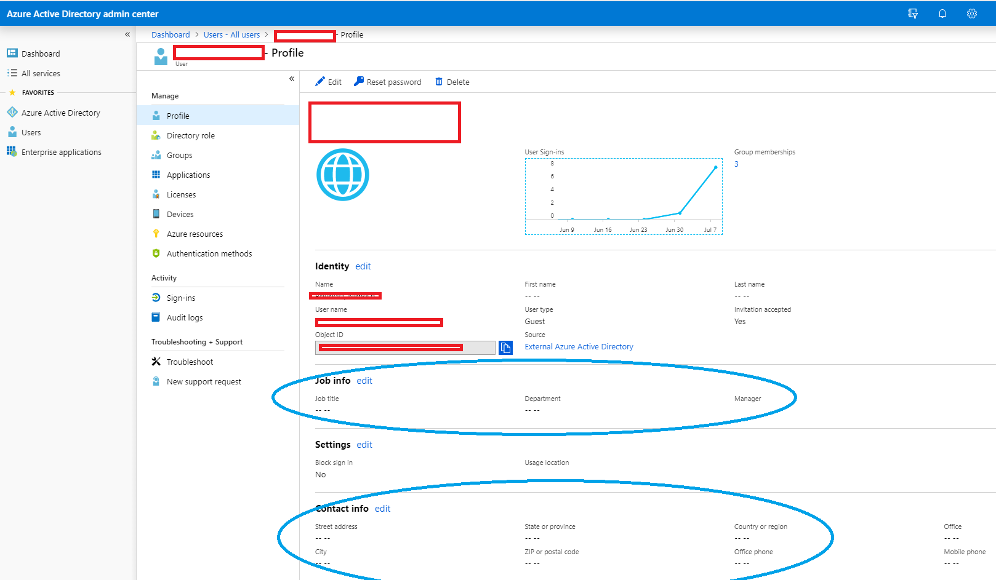This screenshot has height=580, width=996.
Task: Click 'Yes' under Invitation accepted
Action: point(740,322)
